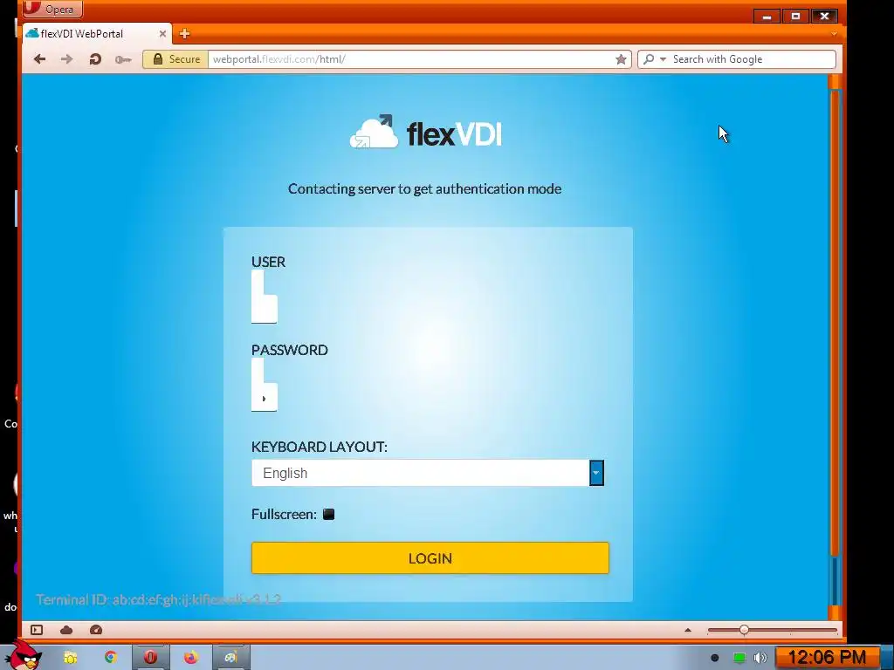Go forward with the forward arrow
The height and width of the screenshot is (670, 894).
[66, 59]
